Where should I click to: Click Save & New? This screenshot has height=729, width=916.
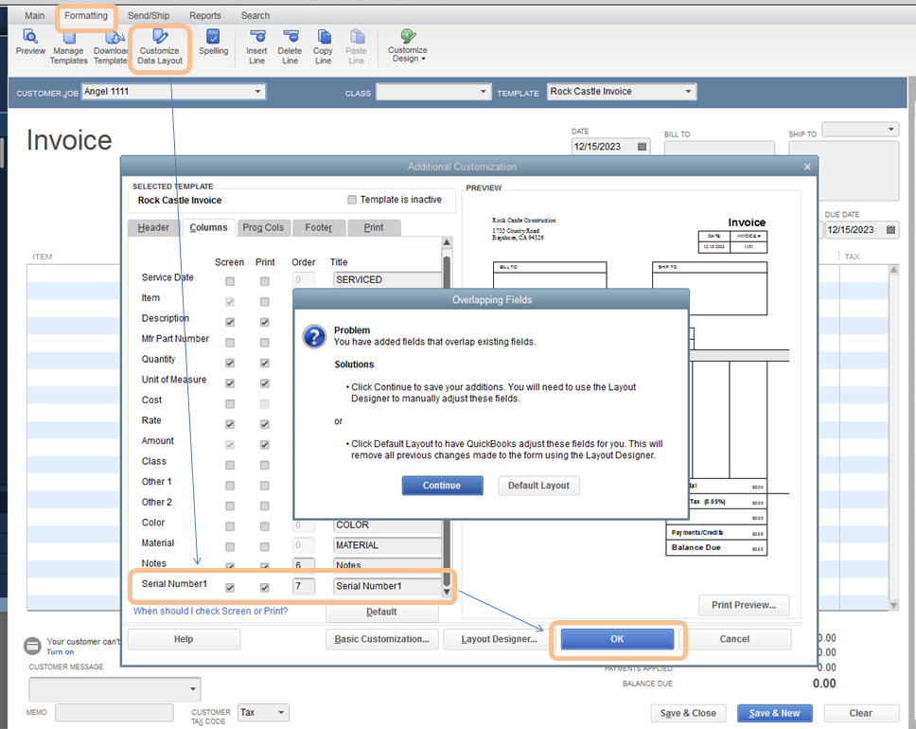775,713
